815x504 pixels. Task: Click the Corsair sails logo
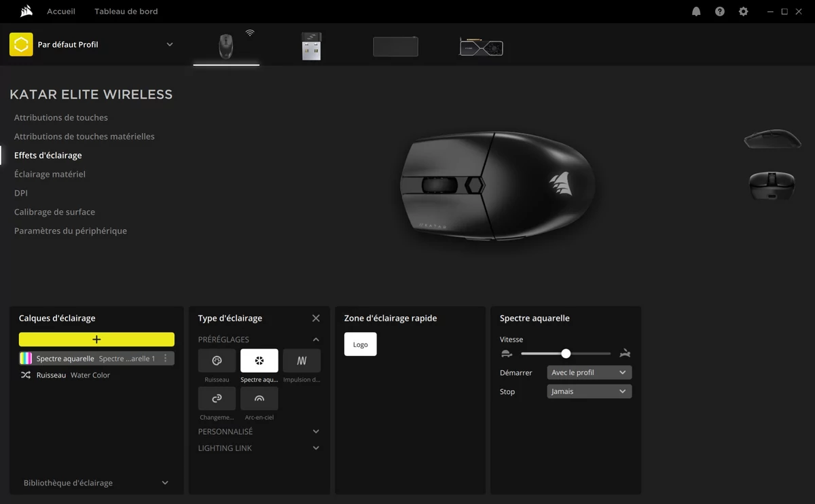(27, 11)
